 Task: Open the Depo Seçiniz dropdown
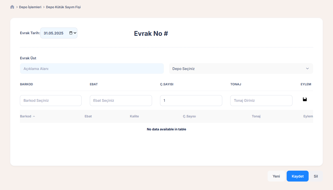click(241, 69)
